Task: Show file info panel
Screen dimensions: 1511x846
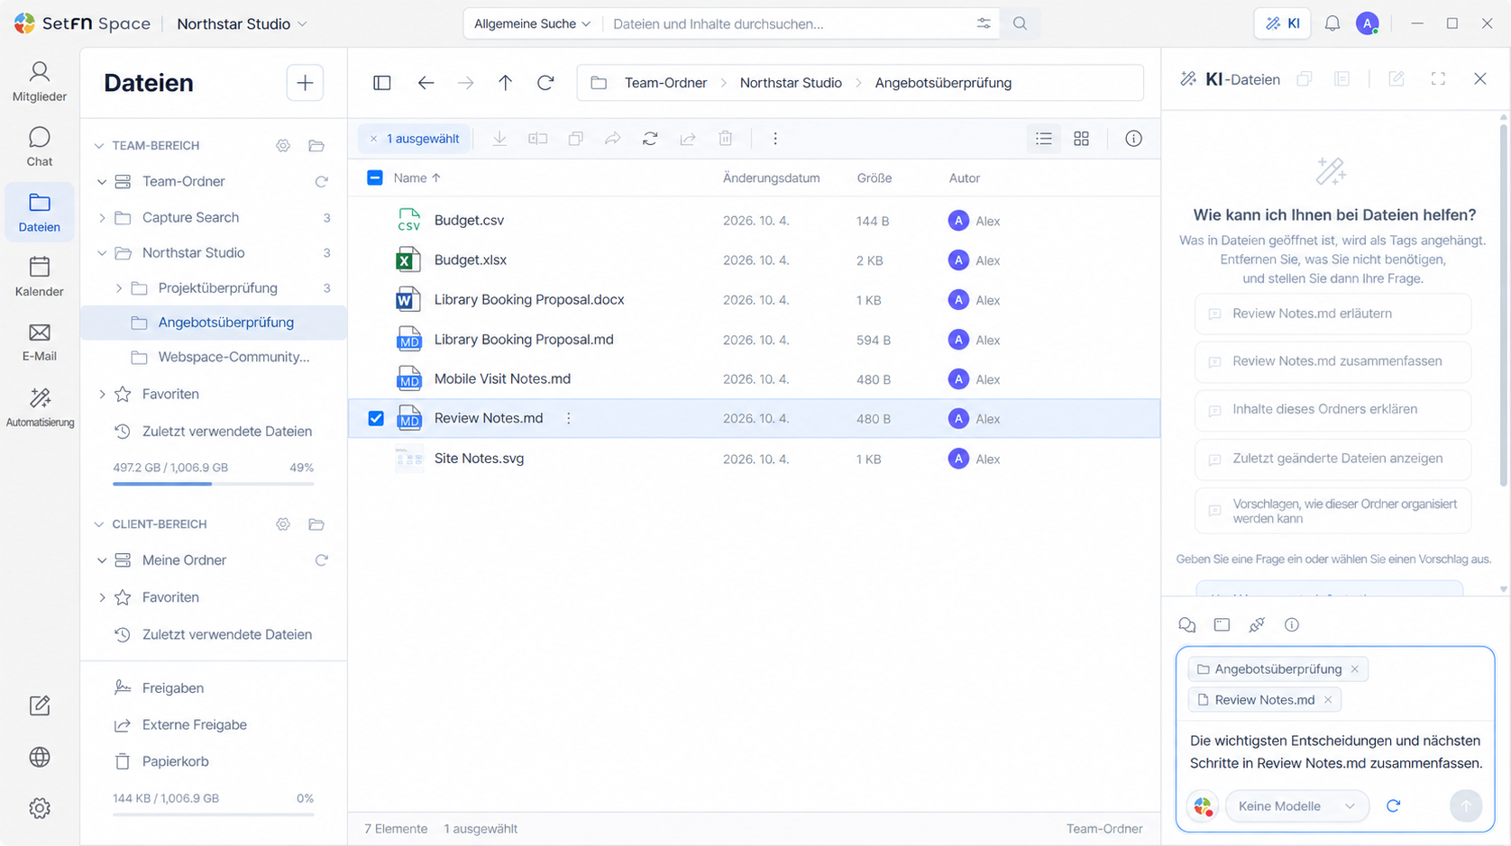Action: tap(1133, 139)
